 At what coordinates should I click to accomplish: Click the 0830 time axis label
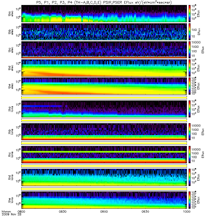pyautogui.click(x=63, y=211)
